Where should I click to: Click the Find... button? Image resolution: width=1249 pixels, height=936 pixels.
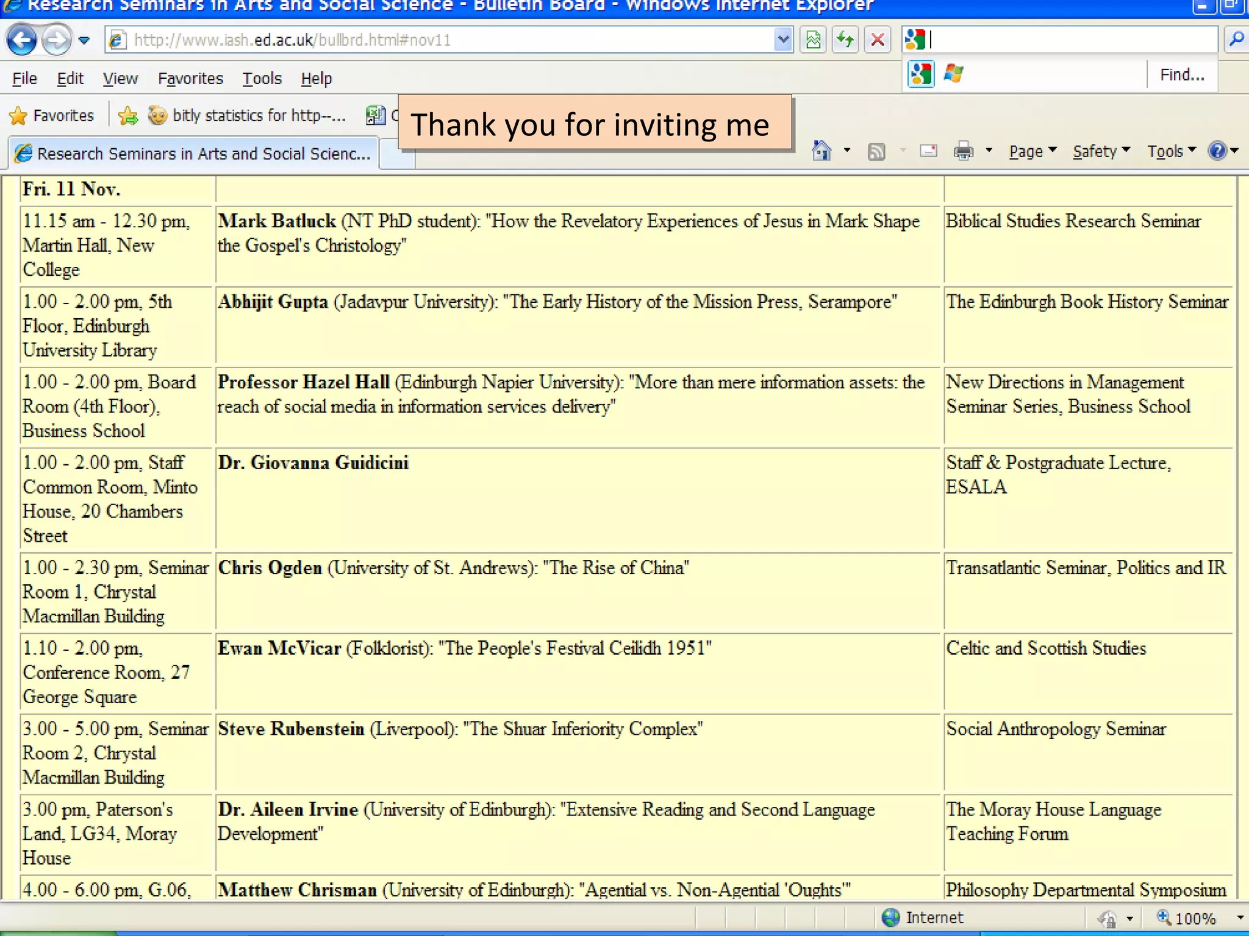pyautogui.click(x=1181, y=75)
